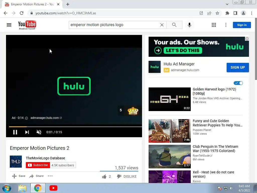Image resolution: width=257 pixels, height=193 pixels.
Task: Pause the playing ad video
Action: click(15, 132)
